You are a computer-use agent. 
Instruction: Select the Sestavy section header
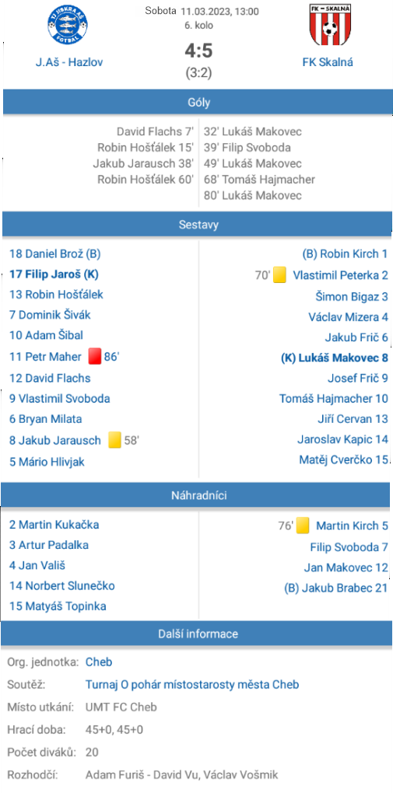click(x=198, y=225)
